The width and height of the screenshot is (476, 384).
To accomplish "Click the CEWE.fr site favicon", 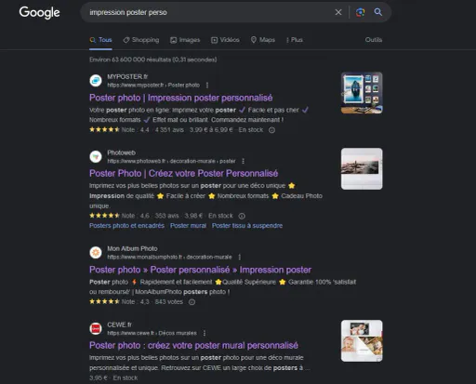I will pyautogui.click(x=96, y=328).
